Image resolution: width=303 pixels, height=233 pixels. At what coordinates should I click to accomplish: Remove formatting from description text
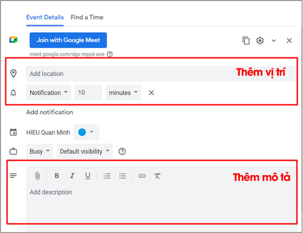157,176
